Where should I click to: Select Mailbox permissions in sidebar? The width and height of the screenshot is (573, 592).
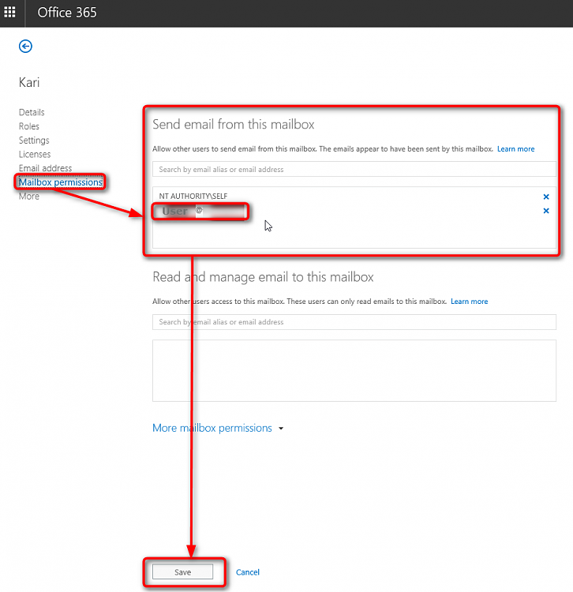coord(61,182)
